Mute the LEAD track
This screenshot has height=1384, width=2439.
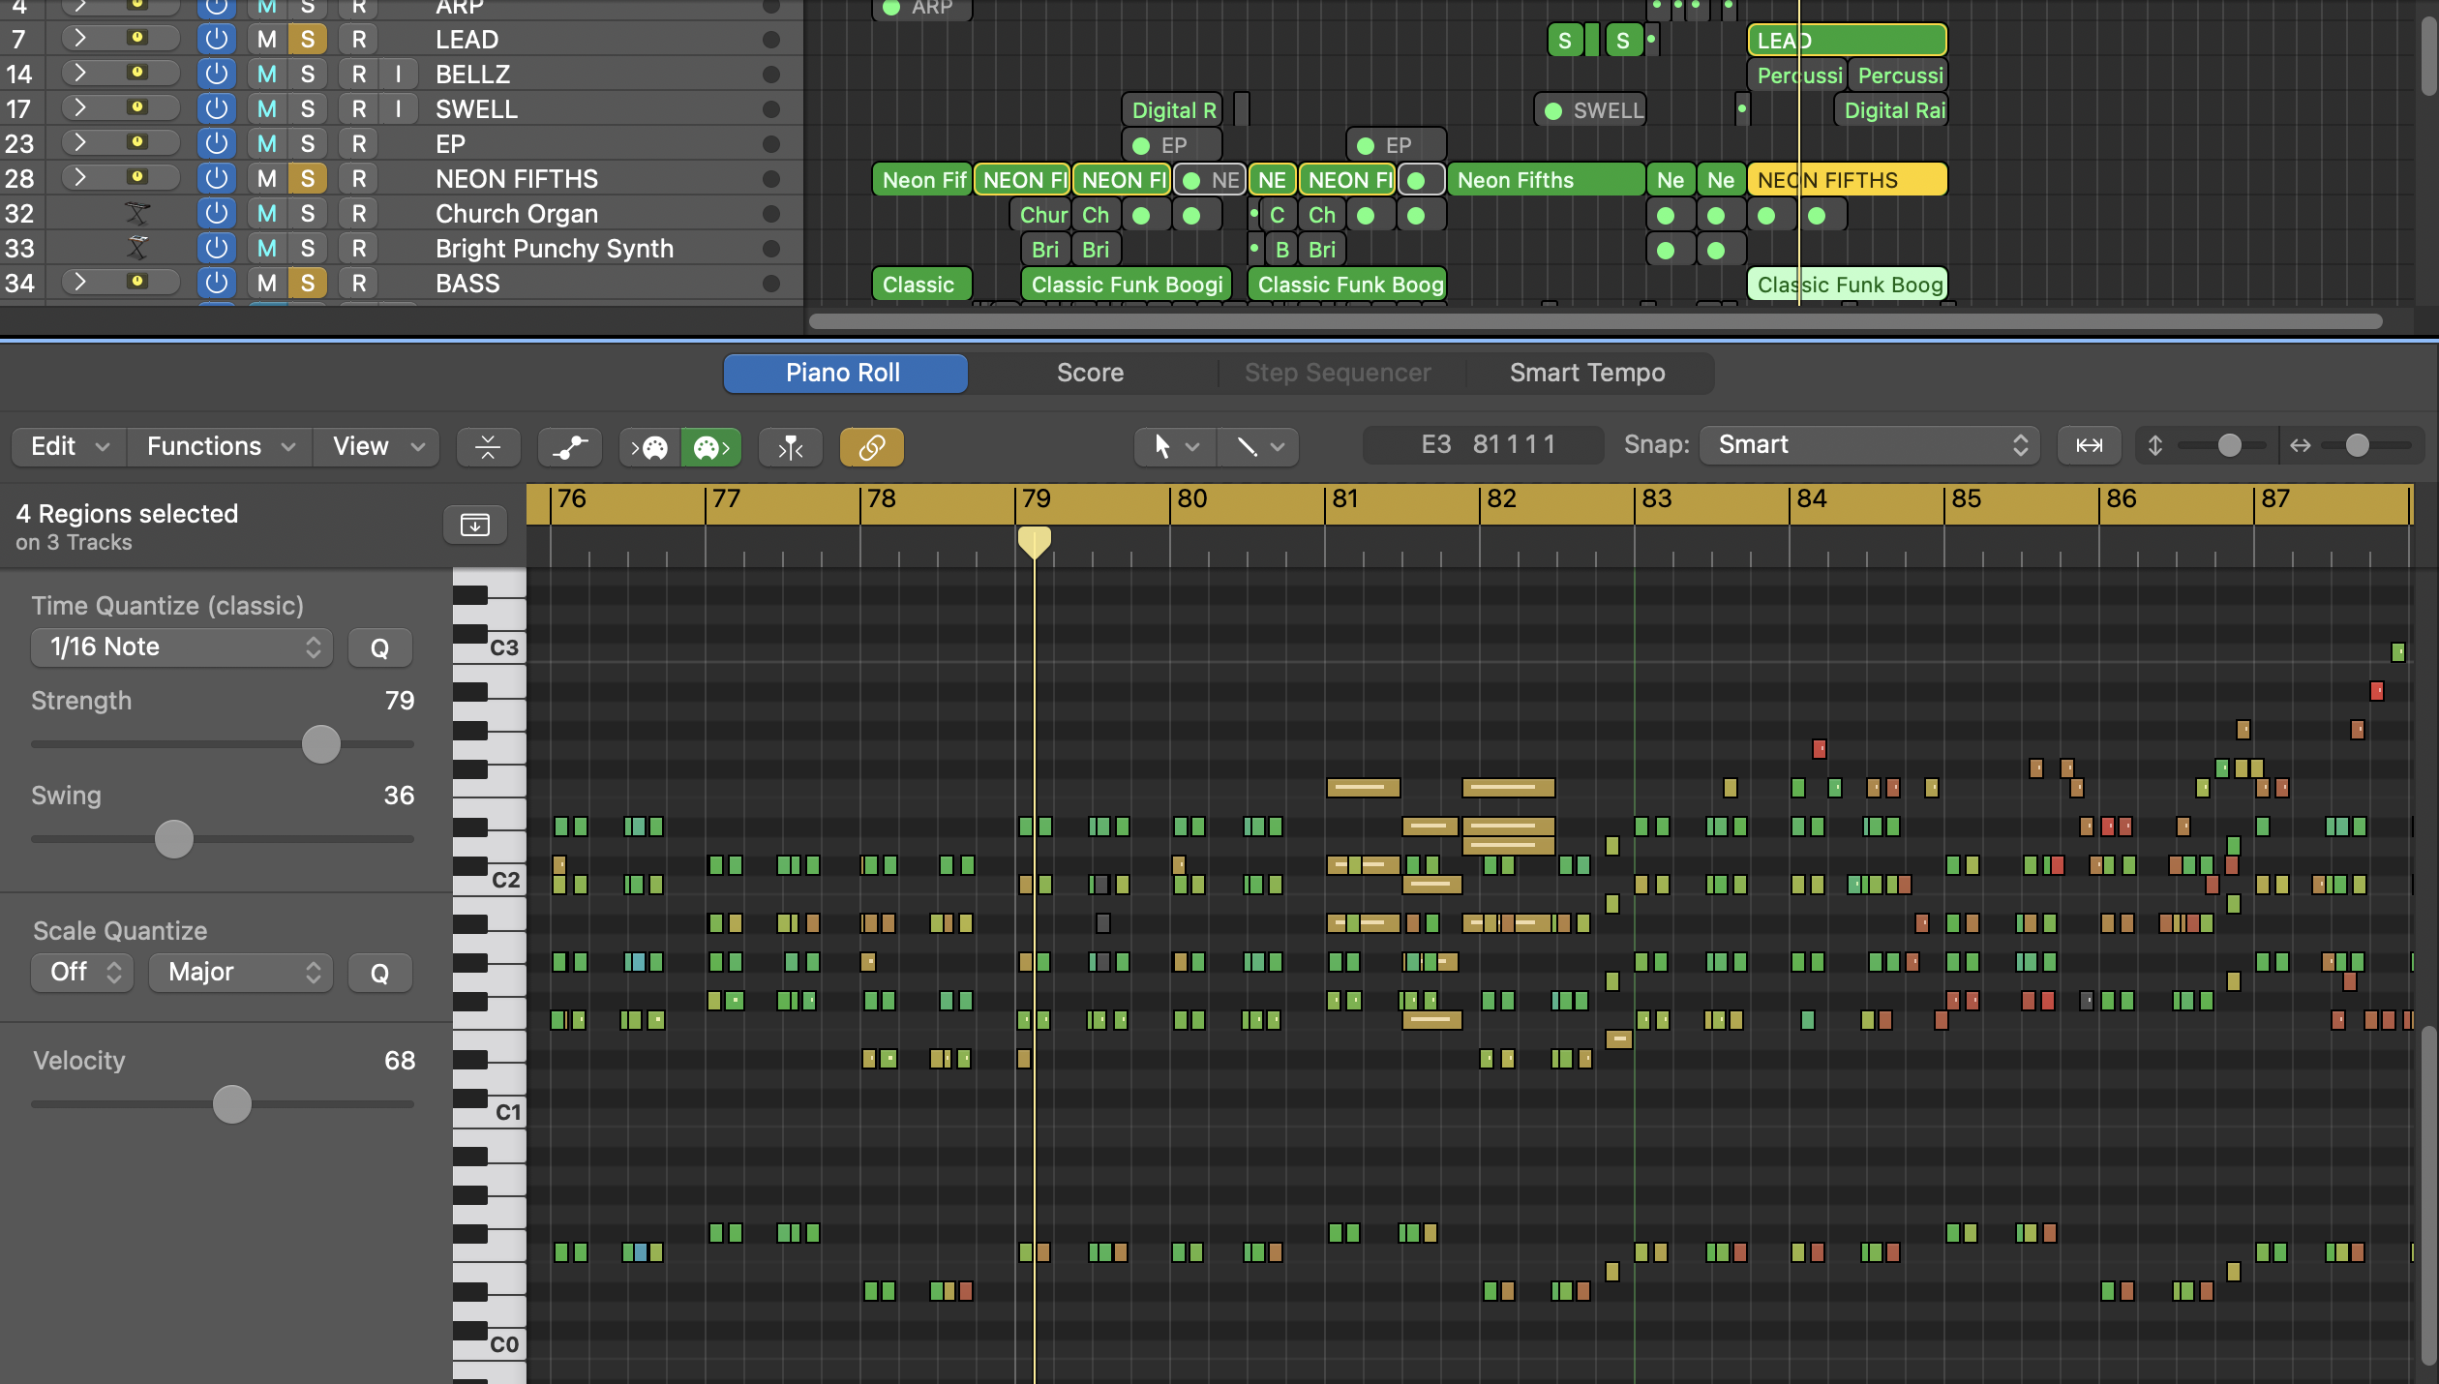point(267,40)
